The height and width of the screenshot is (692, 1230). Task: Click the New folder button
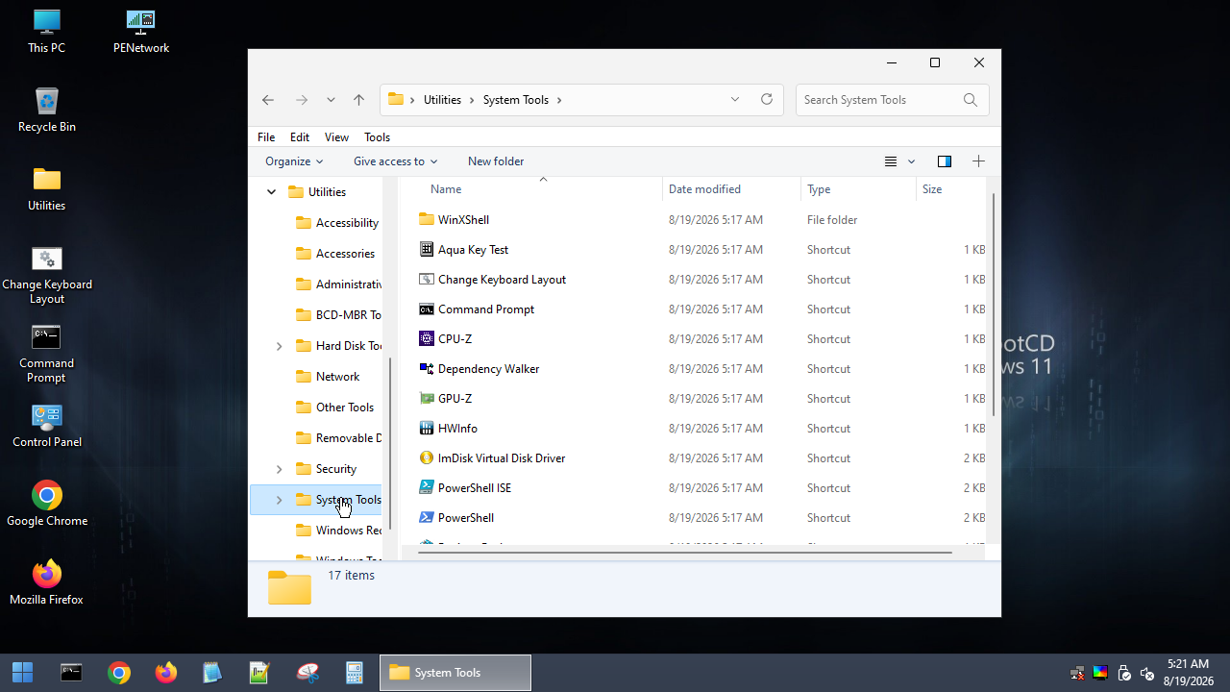click(496, 161)
